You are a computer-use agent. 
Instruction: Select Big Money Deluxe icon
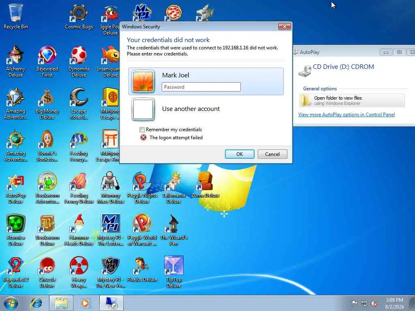pos(47,104)
